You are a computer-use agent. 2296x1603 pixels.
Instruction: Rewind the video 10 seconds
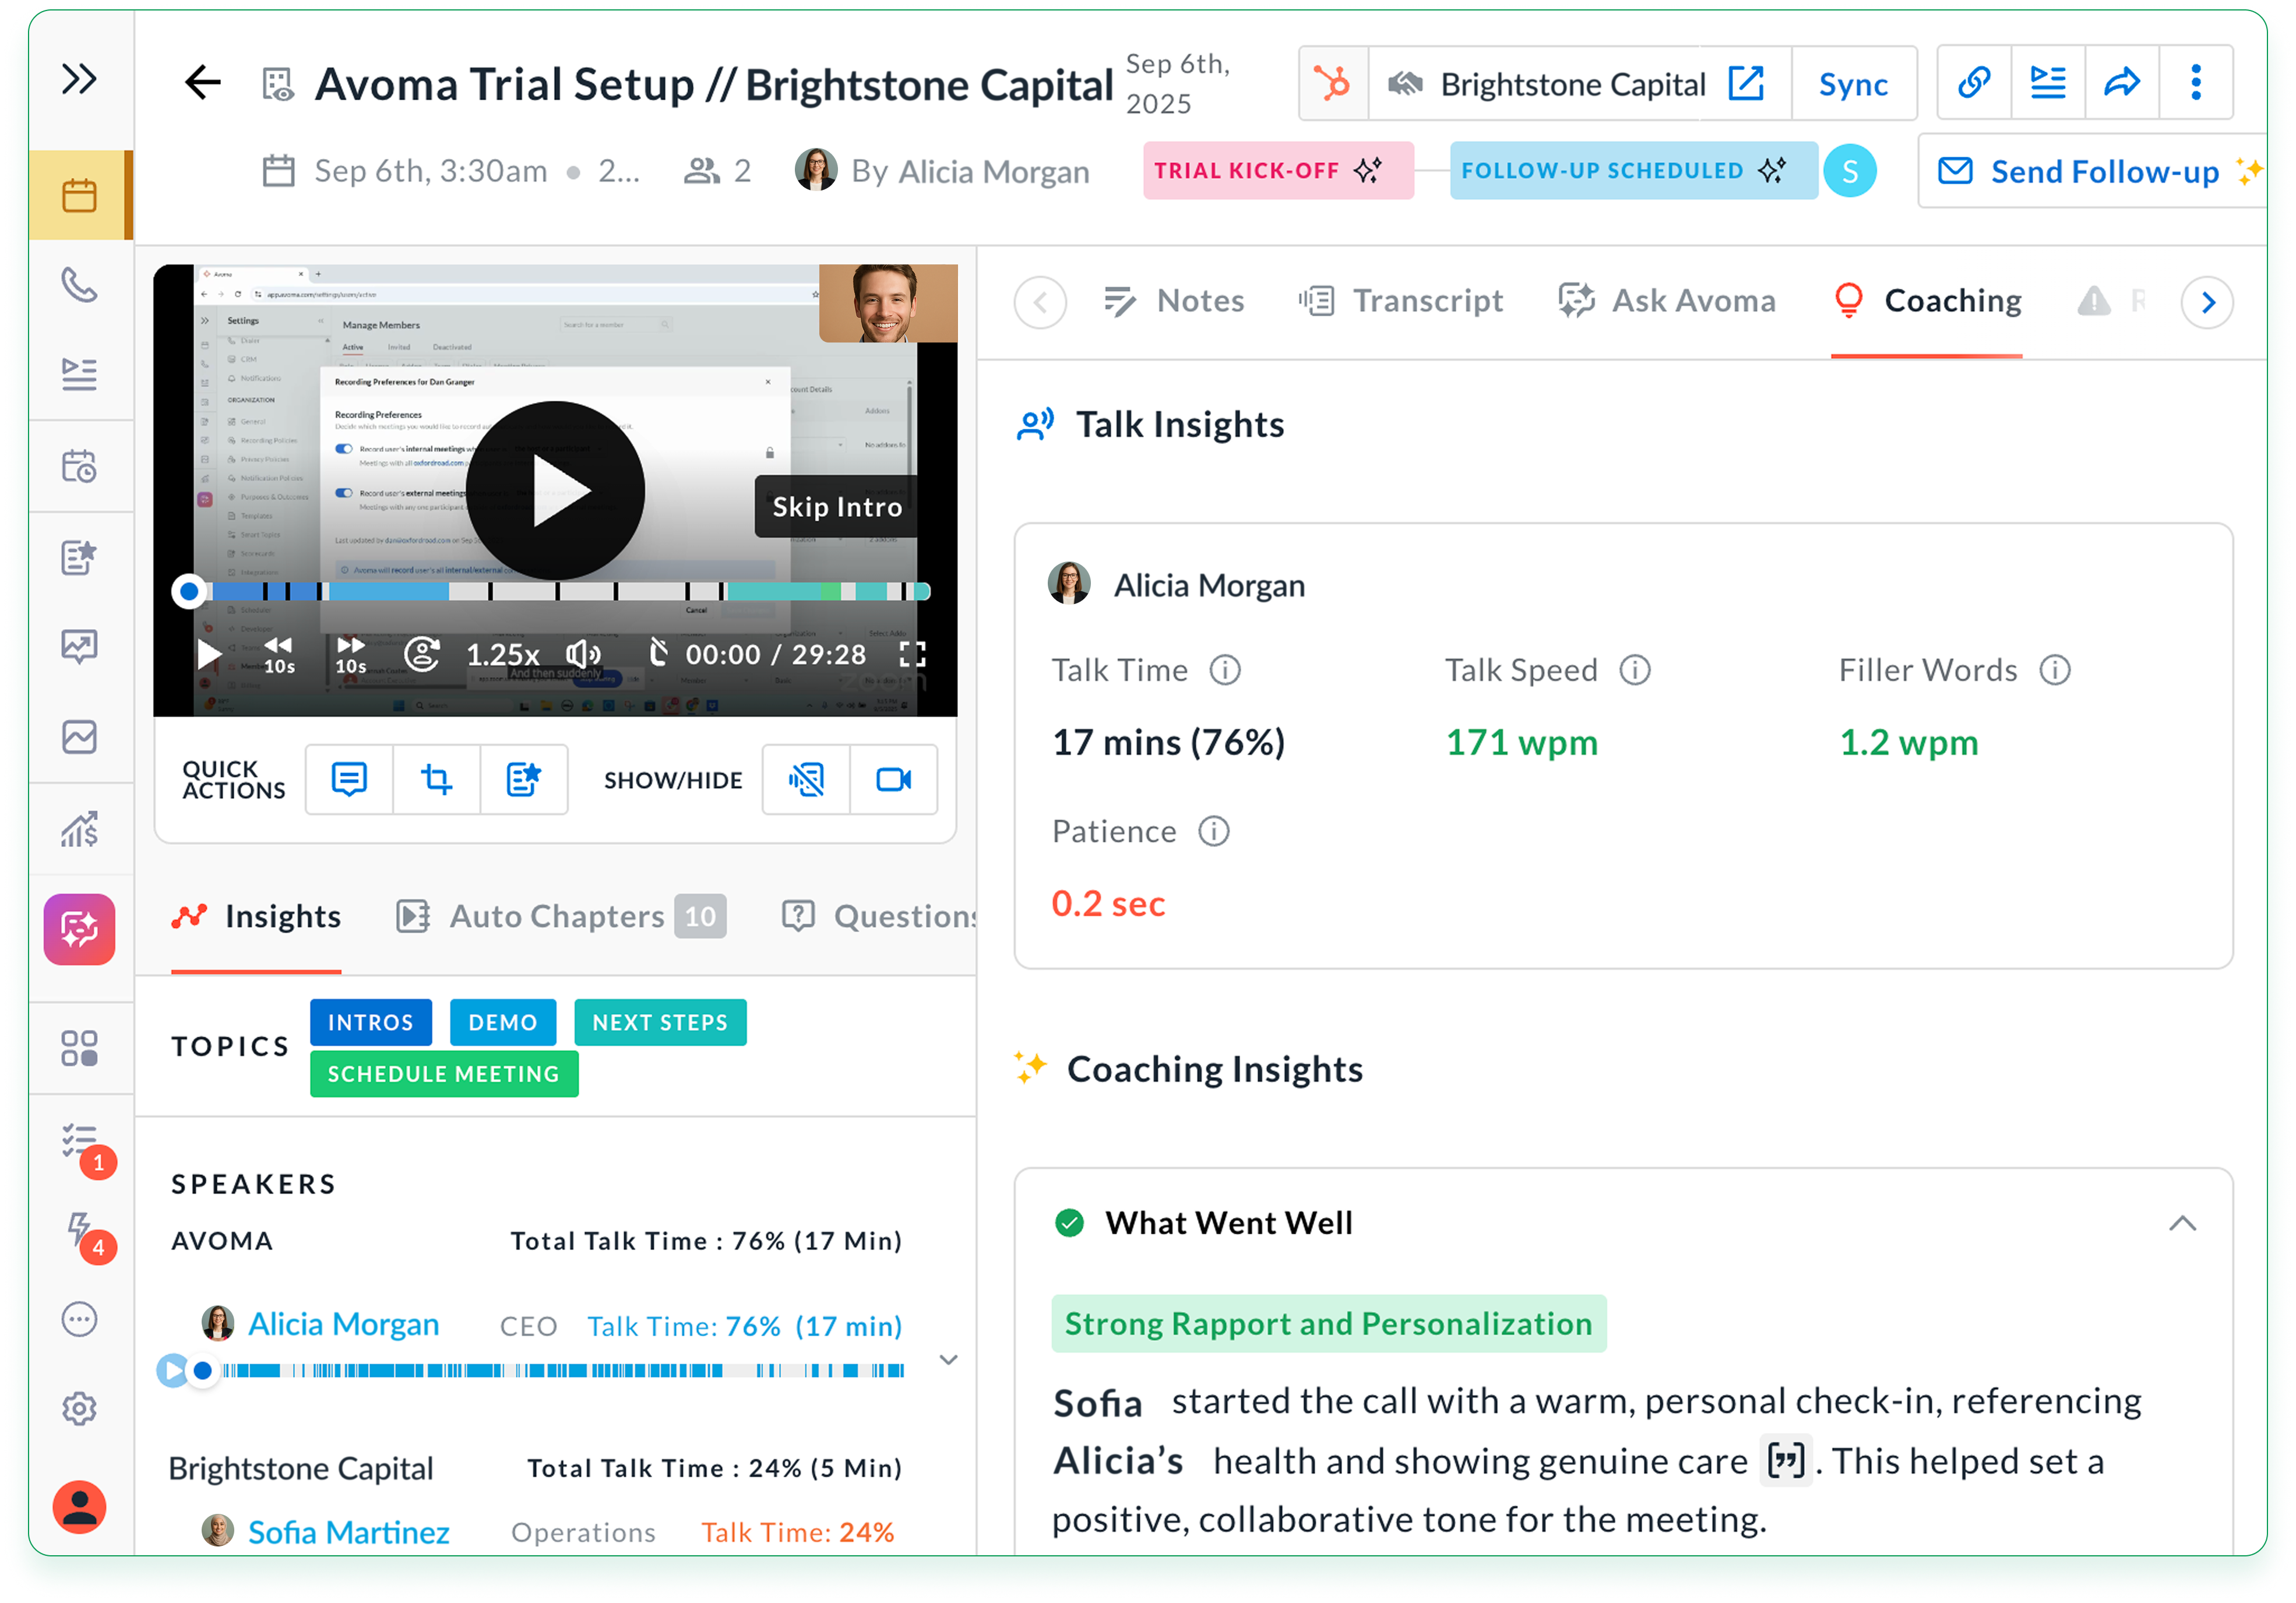[279, 656]
